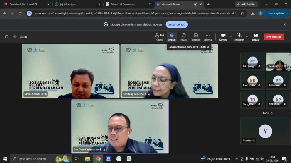Toggle the Kamera on or off
The image size is (291, 163).
223,37
